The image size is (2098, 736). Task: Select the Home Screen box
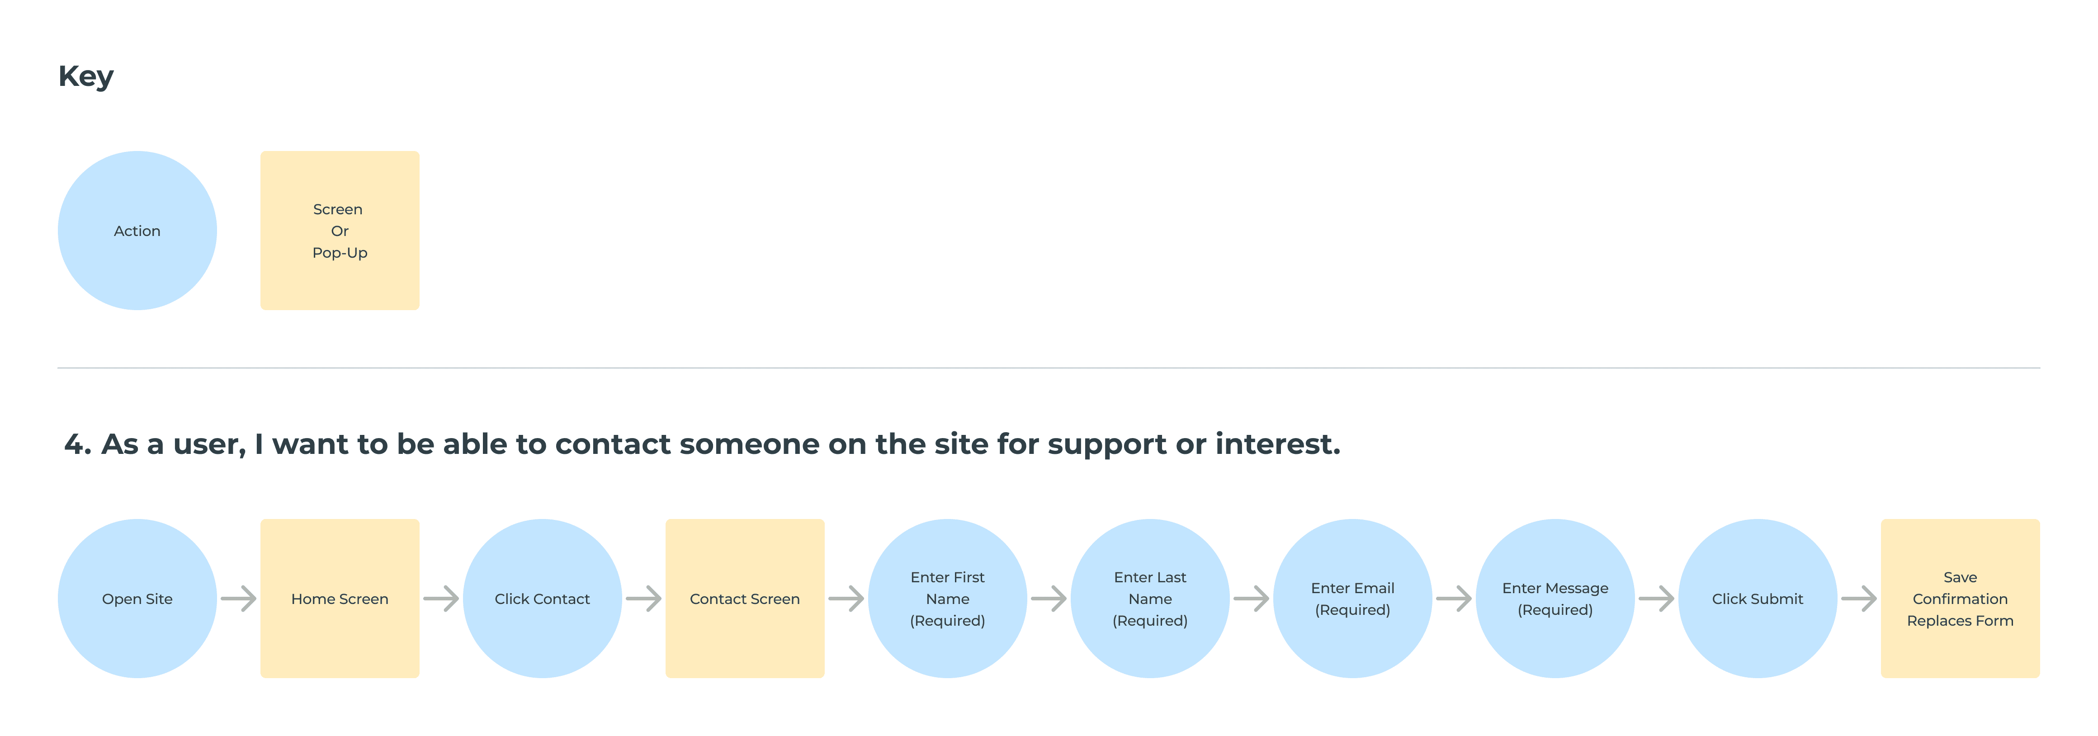pyautogui.click(x=340, y=599)
